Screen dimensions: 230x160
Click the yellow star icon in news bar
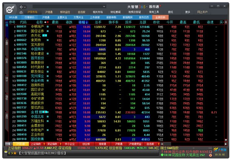coord(15,153)
